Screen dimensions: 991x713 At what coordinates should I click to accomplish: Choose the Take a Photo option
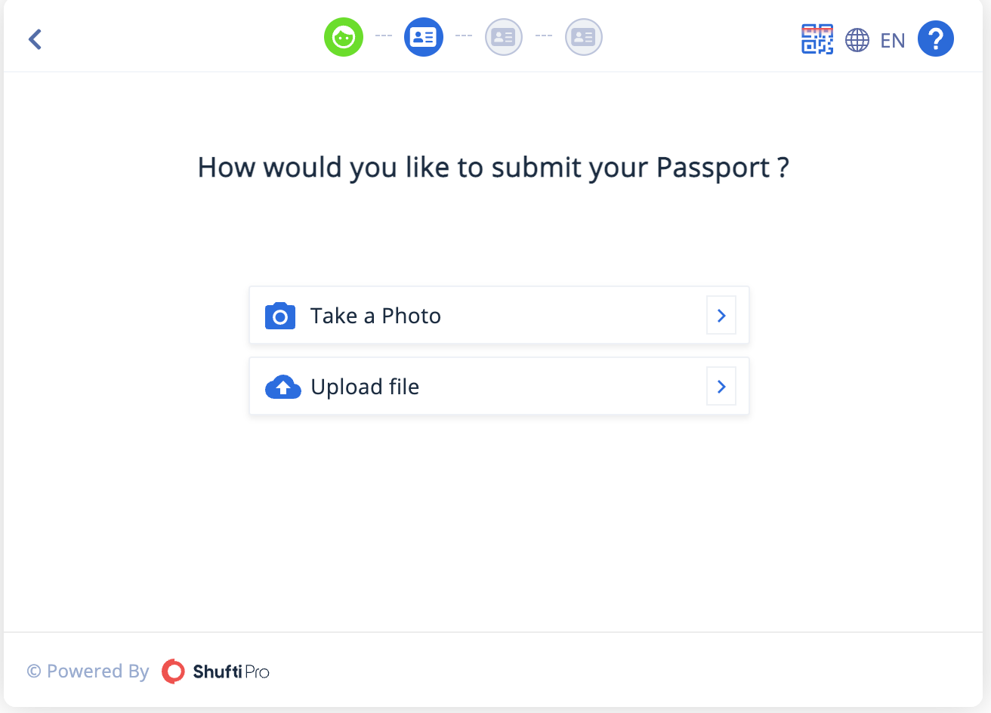click(499, 315)
